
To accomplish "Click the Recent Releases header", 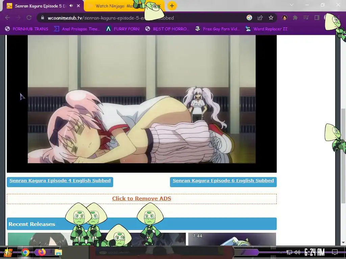I will pyautogui.click(x=142, y=224).
